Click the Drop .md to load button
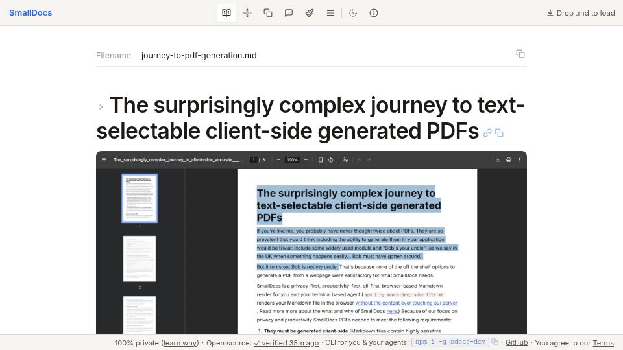This screenshot has height=350, width=623. click(581, 13)
